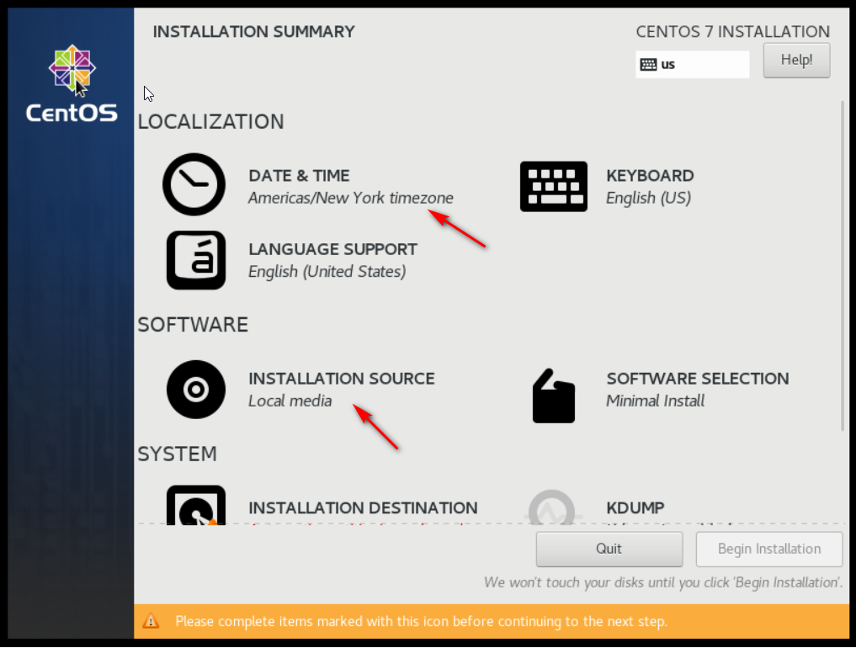Click the orange warning message text
The height and width of the screenshot is (648, 856).
(x=421, y=621)
